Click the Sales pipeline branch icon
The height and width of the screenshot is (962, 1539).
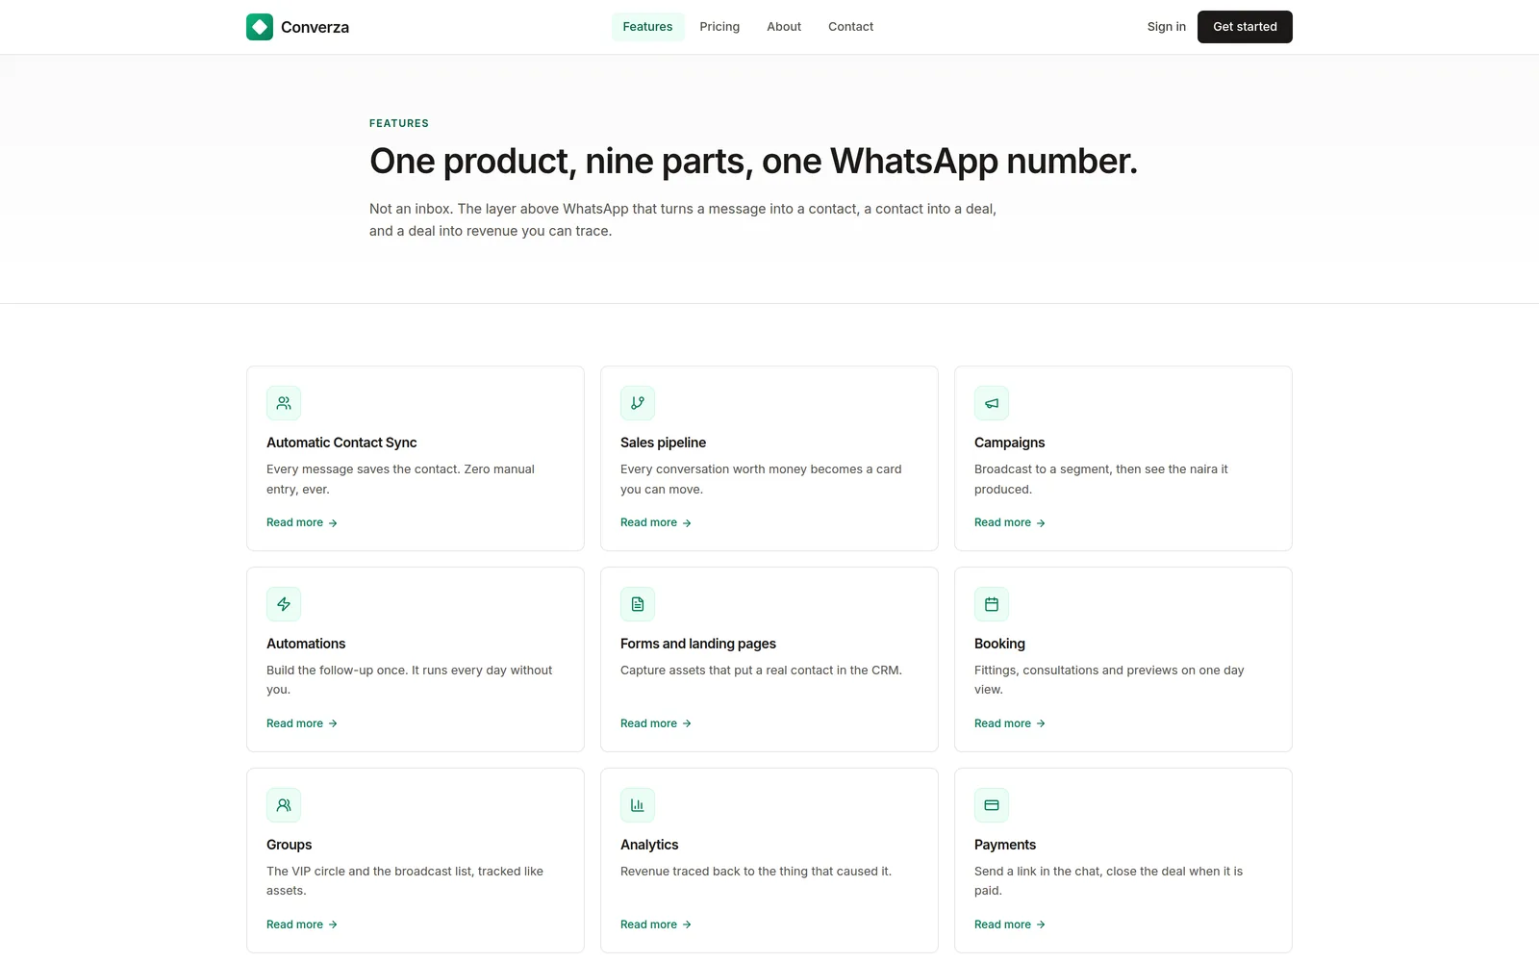pyautogui.click(x=638, y=403)
